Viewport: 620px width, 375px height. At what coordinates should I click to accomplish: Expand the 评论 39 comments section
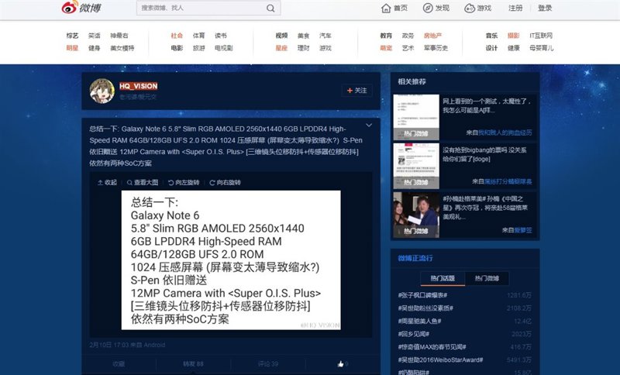tap(267, 363)
